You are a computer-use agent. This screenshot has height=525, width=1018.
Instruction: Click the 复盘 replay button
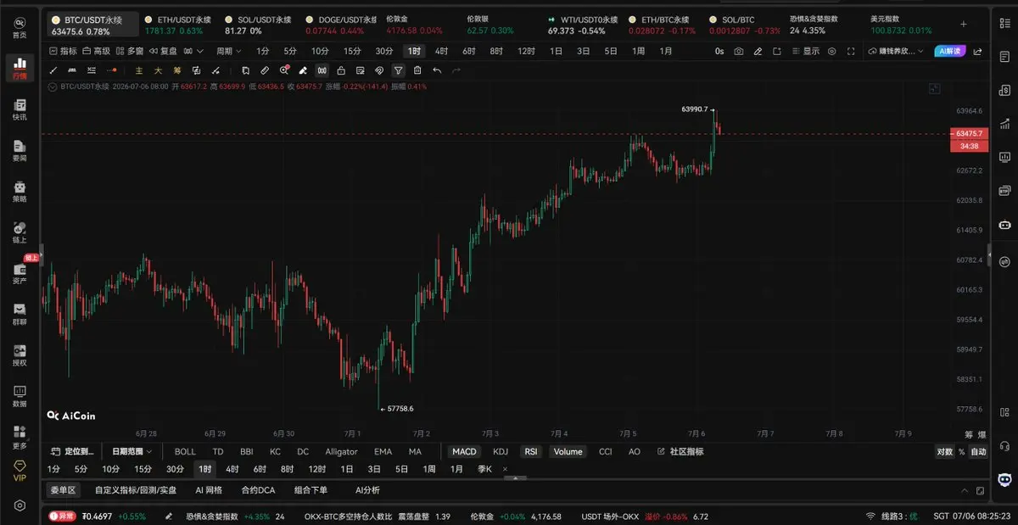coord(164,51)
